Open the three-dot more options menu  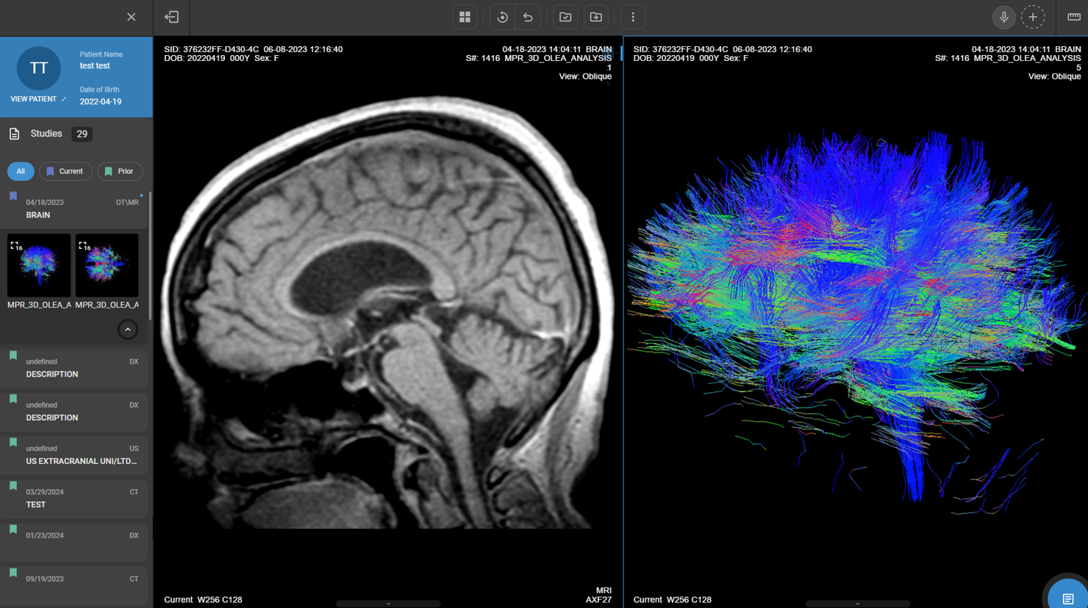click(633, 17)
